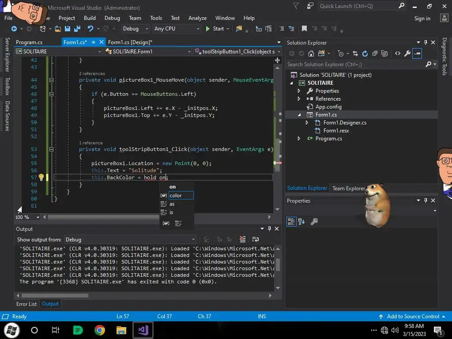Click Add to Source Control in status bar
Viewport: 452px width, 339px height.
click(413, 316)
